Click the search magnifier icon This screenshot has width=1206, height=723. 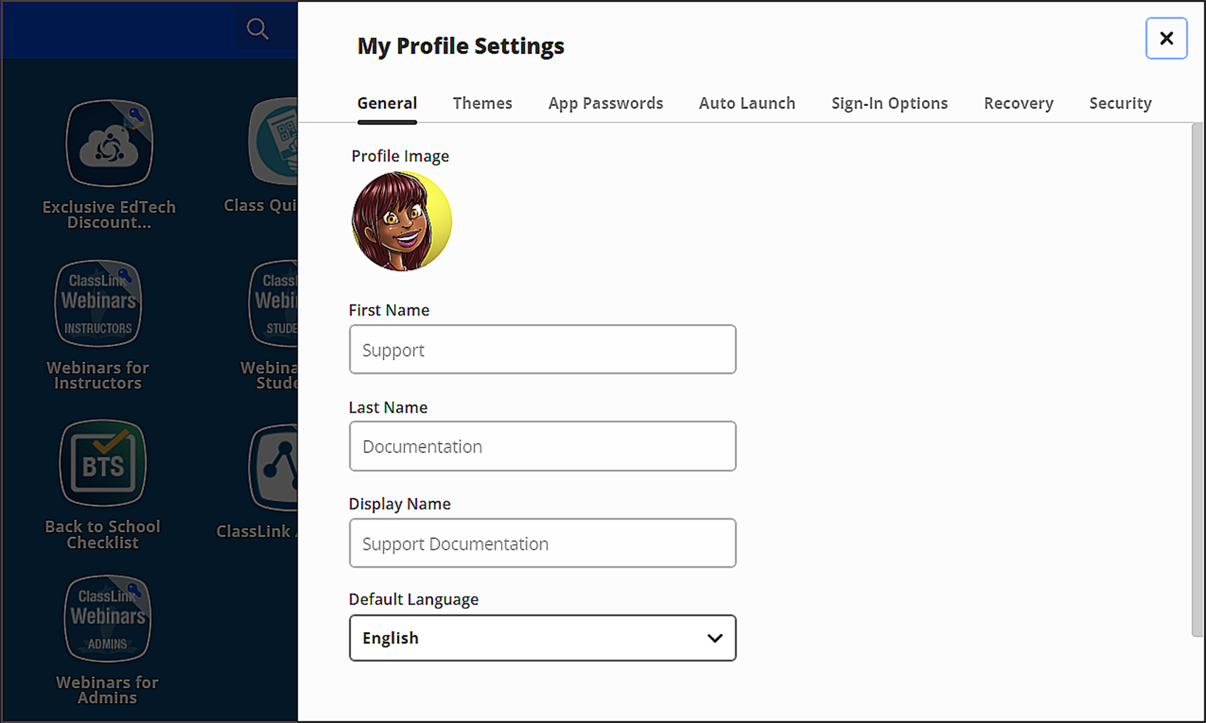coord(258,28)
